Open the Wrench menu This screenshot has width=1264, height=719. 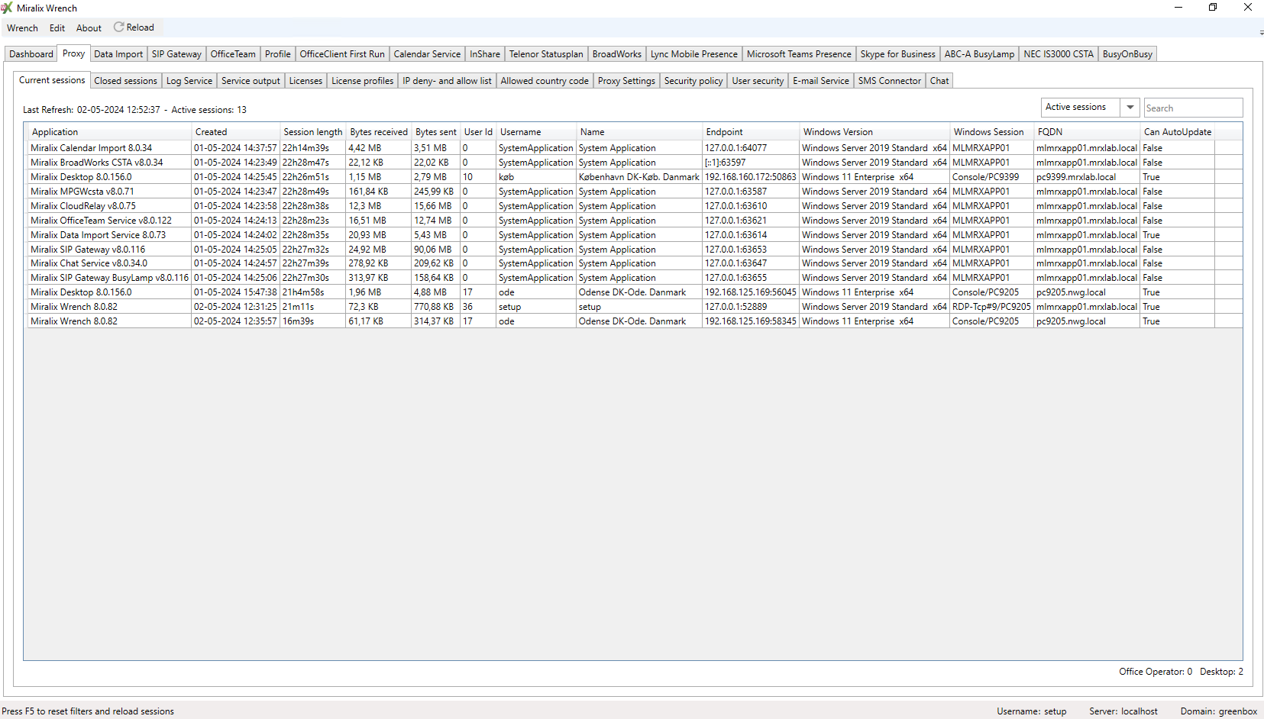click(x=22, y=28)
